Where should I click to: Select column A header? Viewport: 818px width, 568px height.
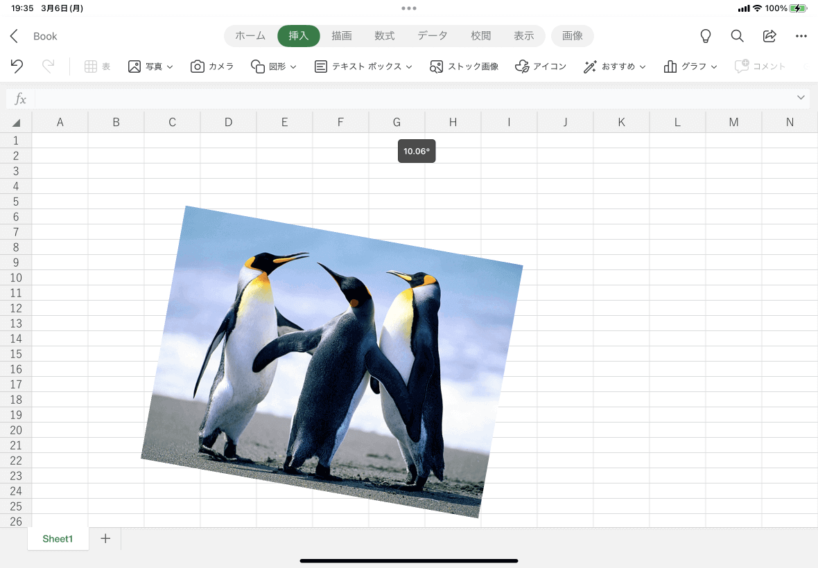pyautogui.click(x=60, y=123)
